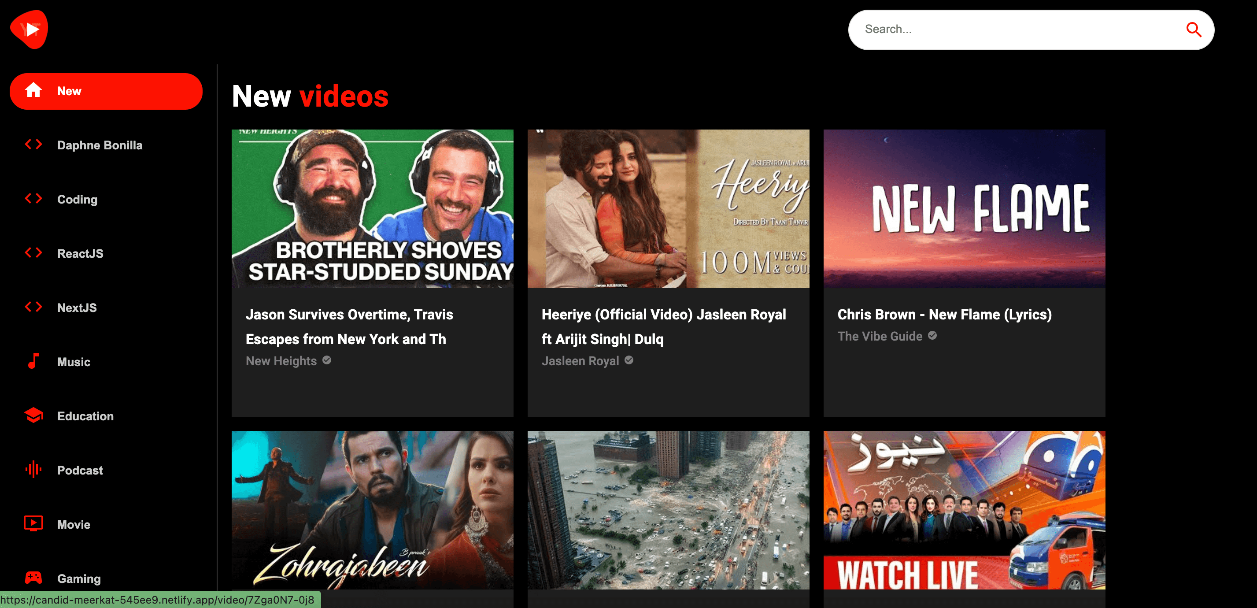
Task: Click the Movie screen icon
Action: tap(33, 523)
